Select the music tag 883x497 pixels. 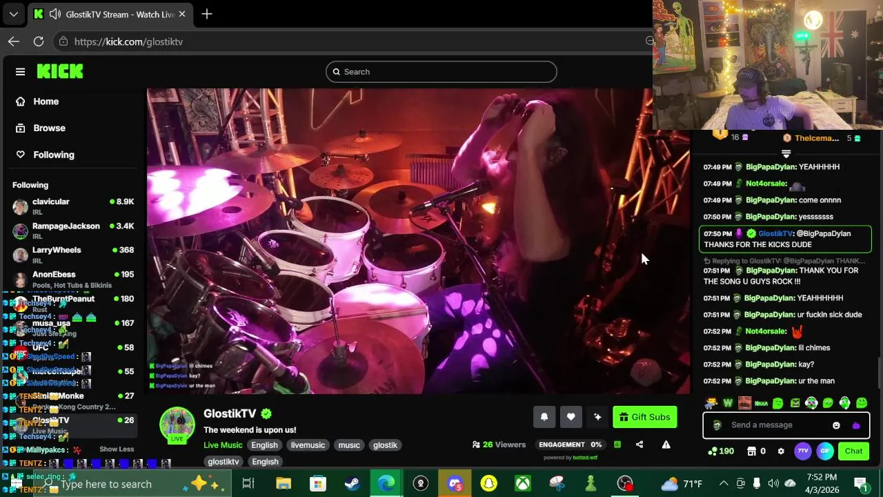pyautogui.click(x=349, y=445)
